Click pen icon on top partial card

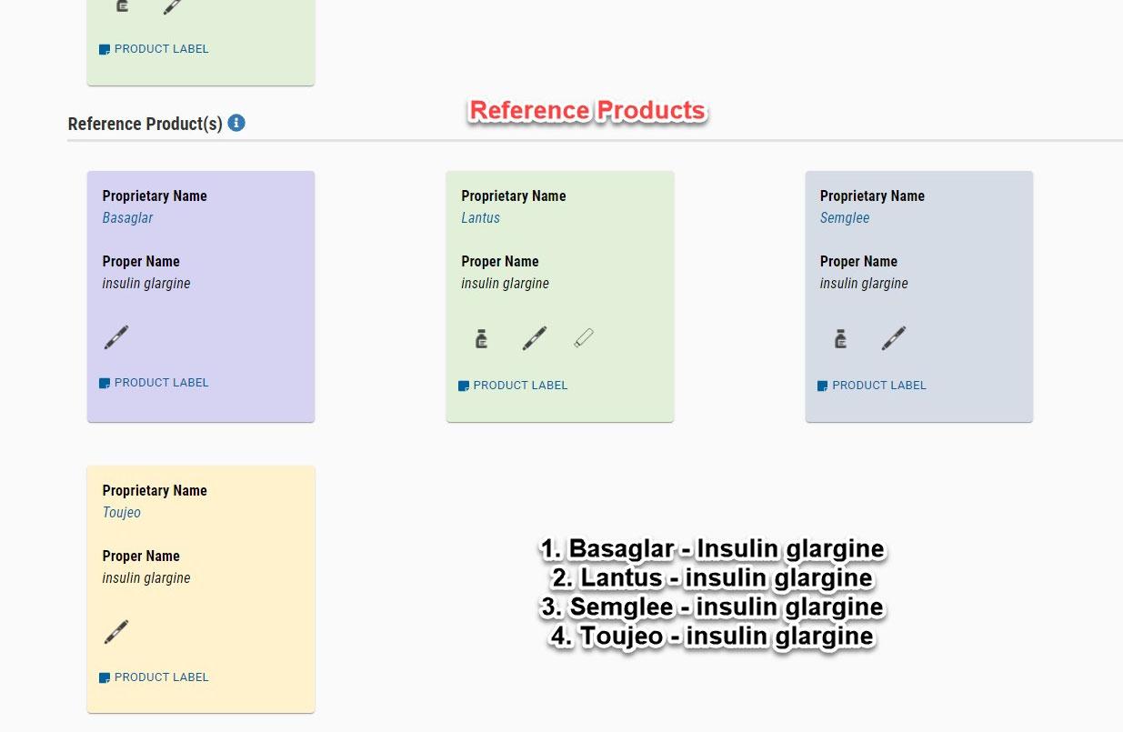pyautogui.click(x=172, y=6)
